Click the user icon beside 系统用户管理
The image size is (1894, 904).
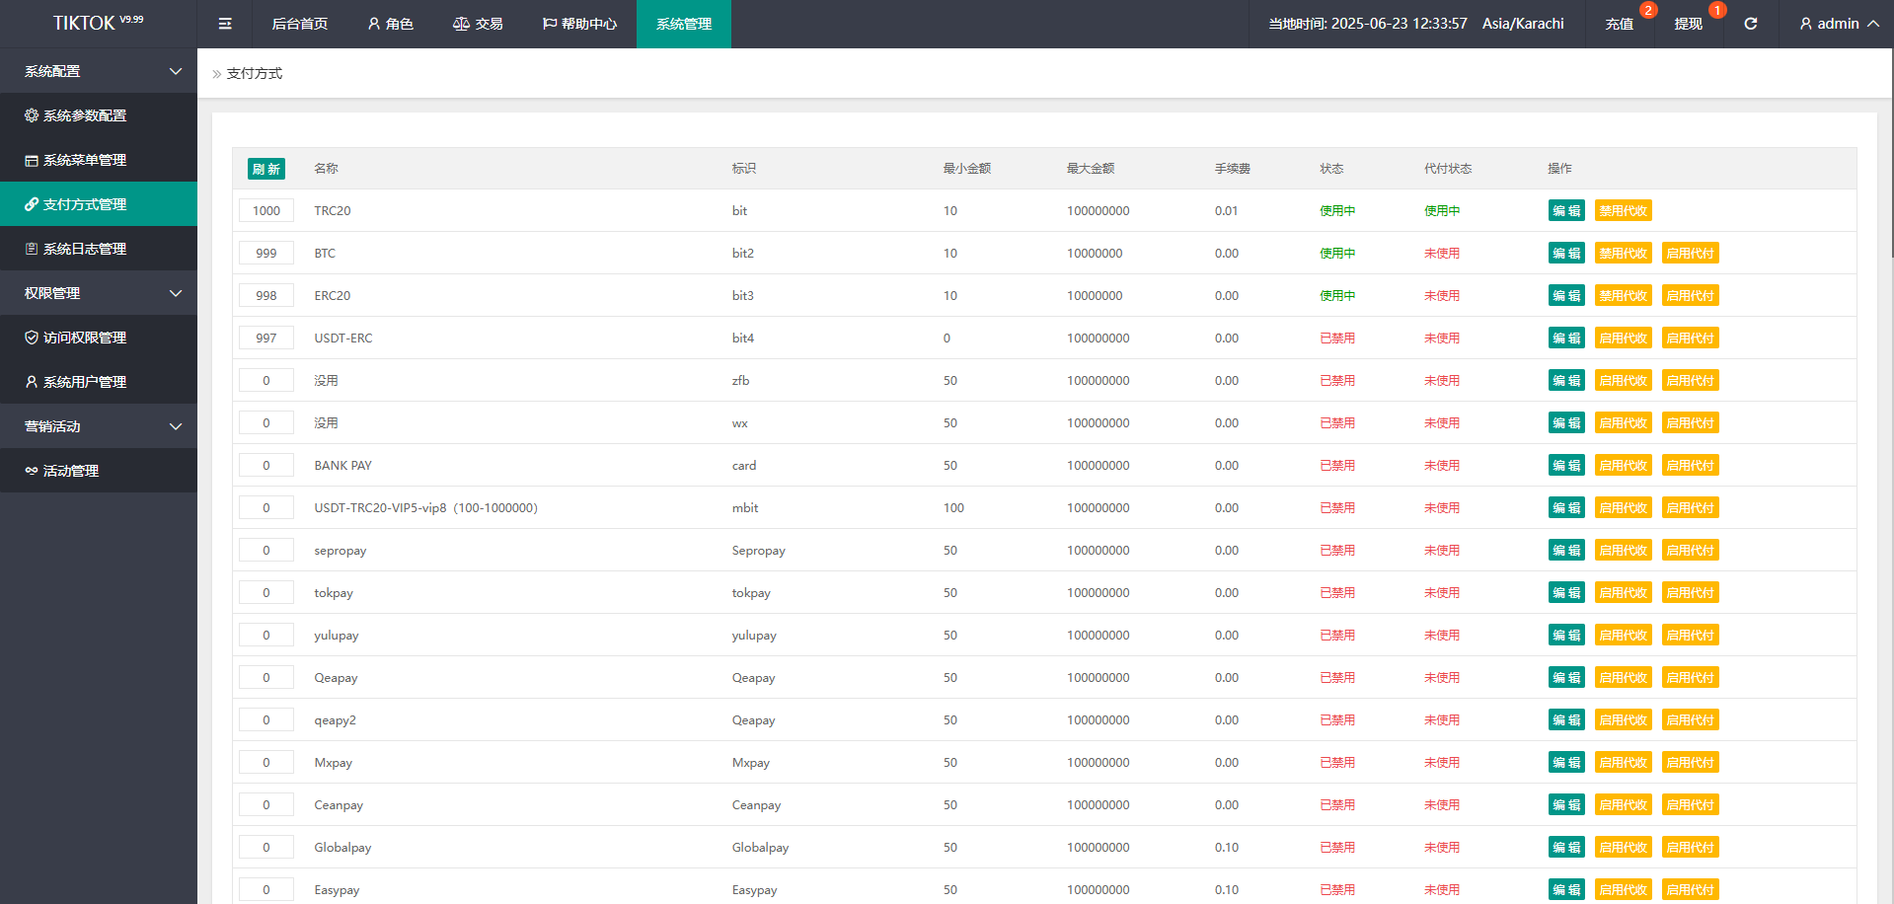(x=32, y=382)
